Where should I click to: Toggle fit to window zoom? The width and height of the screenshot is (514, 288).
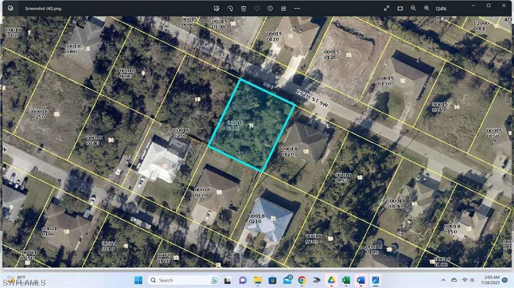click(x=400, y=8)
